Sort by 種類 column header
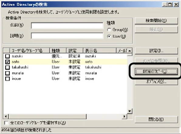181x134 pixels. point(58,51)
